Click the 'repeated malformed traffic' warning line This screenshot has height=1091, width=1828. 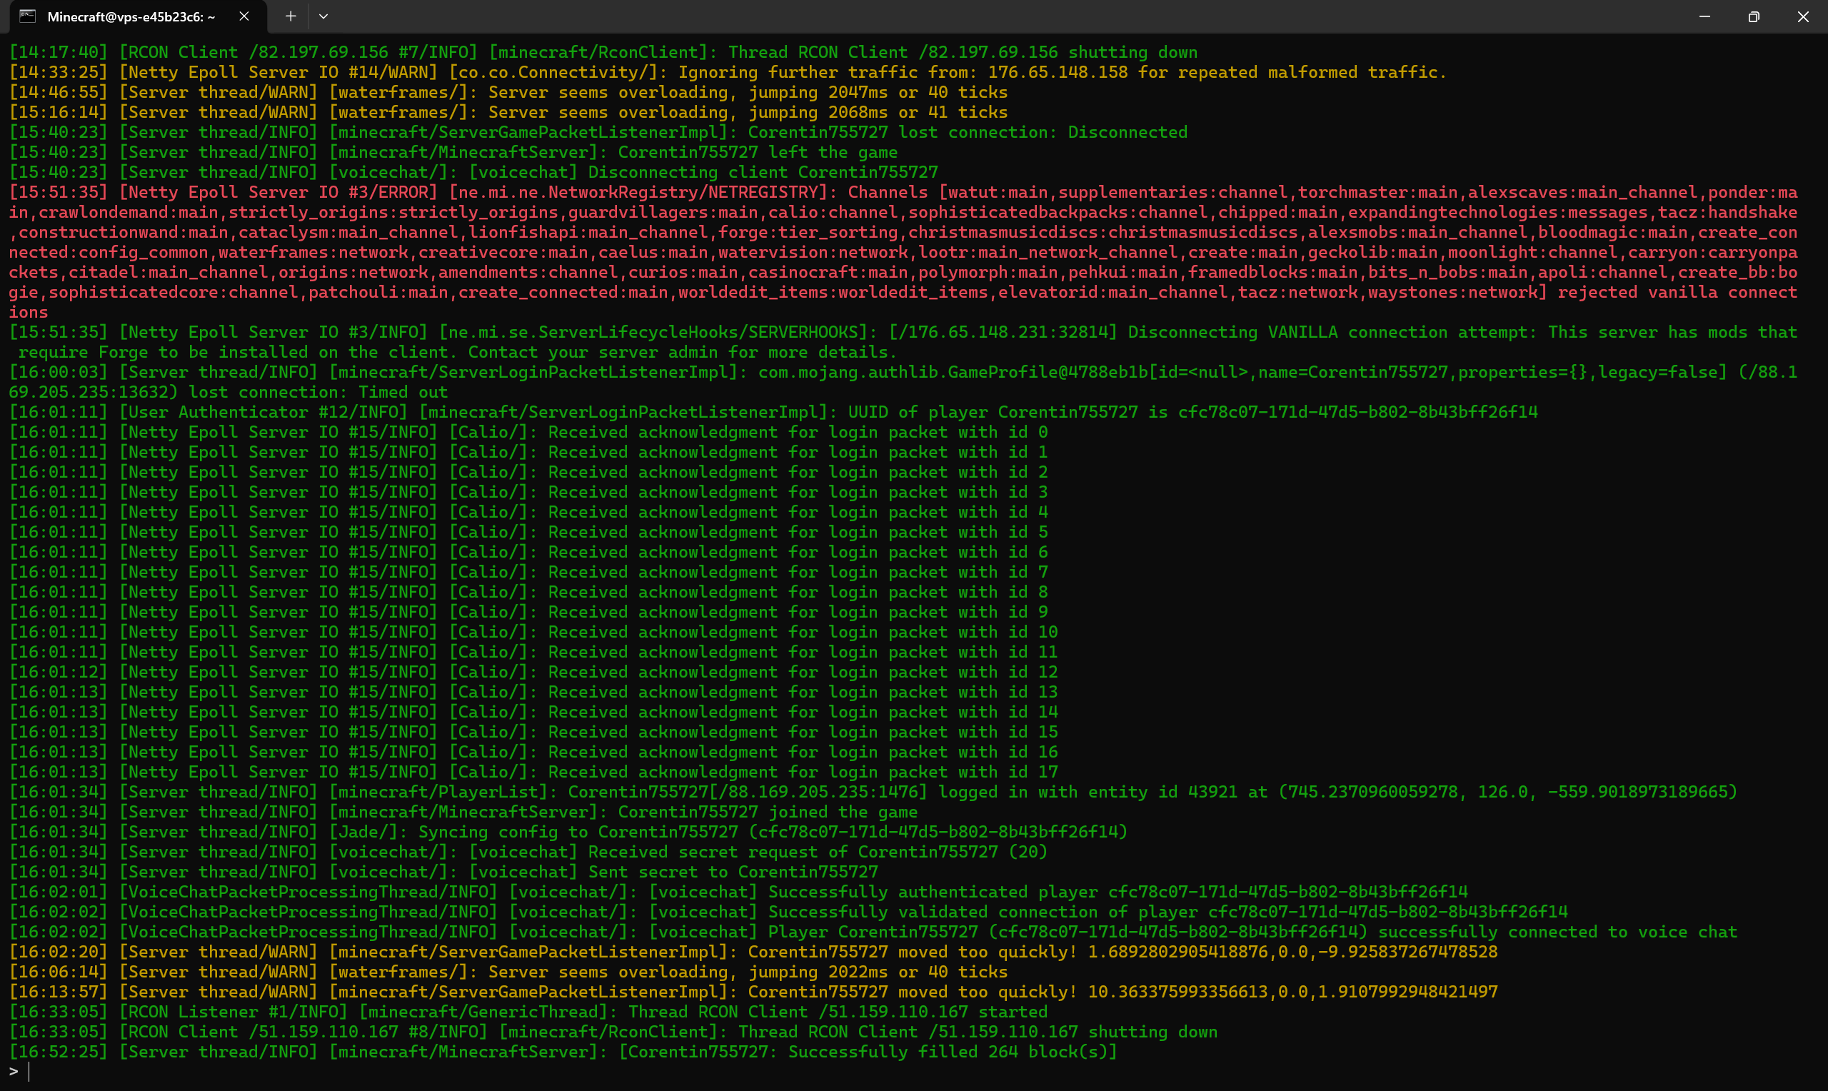728,72
